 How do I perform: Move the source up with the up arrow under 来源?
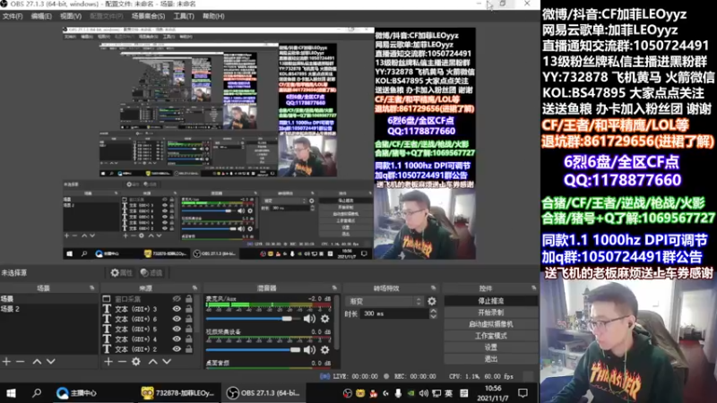[152, 362]
